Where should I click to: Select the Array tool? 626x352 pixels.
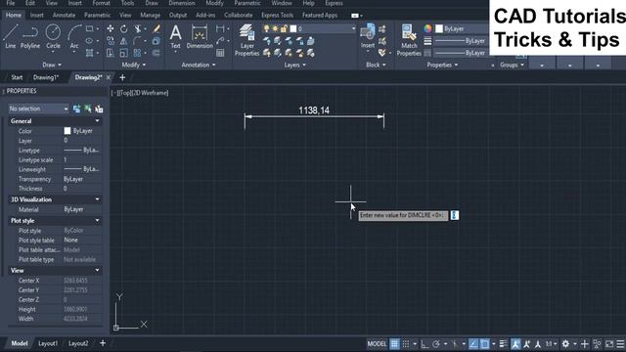pyautogui.click(x=137, y=53)
